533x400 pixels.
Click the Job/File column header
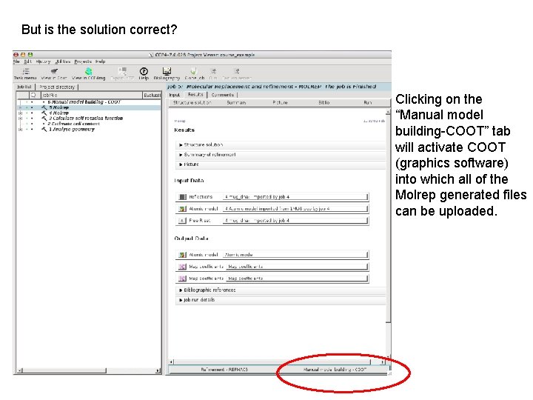[x=91, y=96]
